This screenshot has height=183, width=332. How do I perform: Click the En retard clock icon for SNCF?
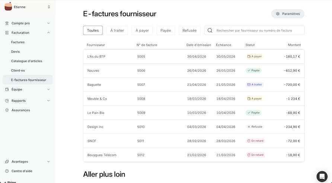pos(249,141)
